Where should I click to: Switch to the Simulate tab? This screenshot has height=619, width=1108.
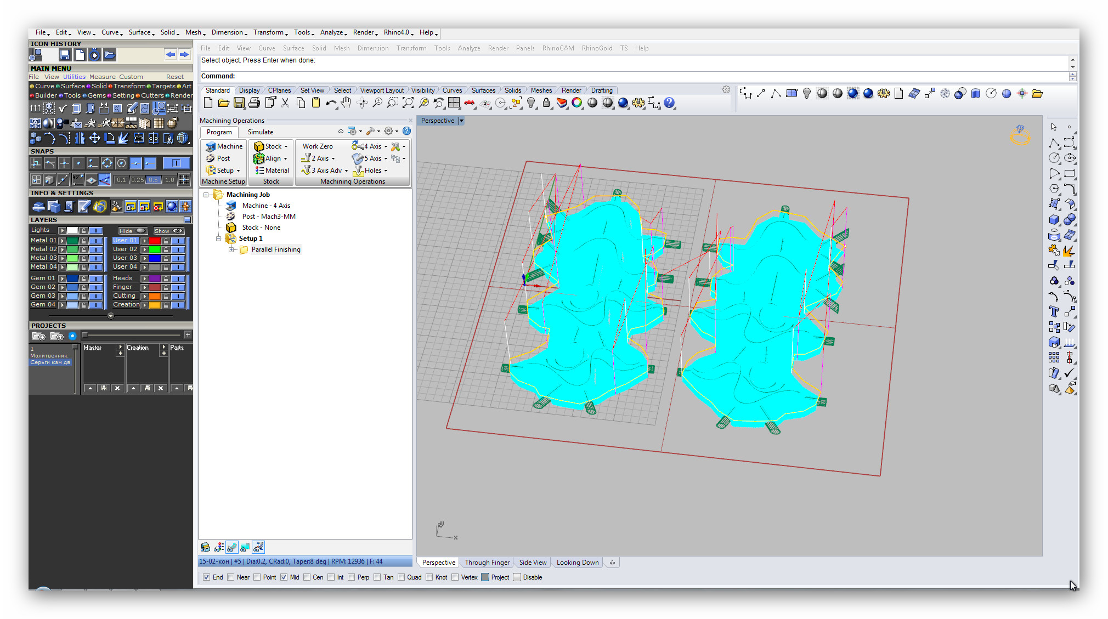[260, 132]
